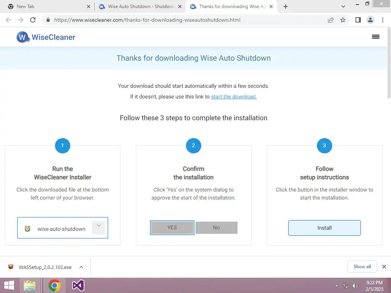Viewport: 391px width, 293px height.
Task: Close the New Tab tab
Action: coord(89,7)
